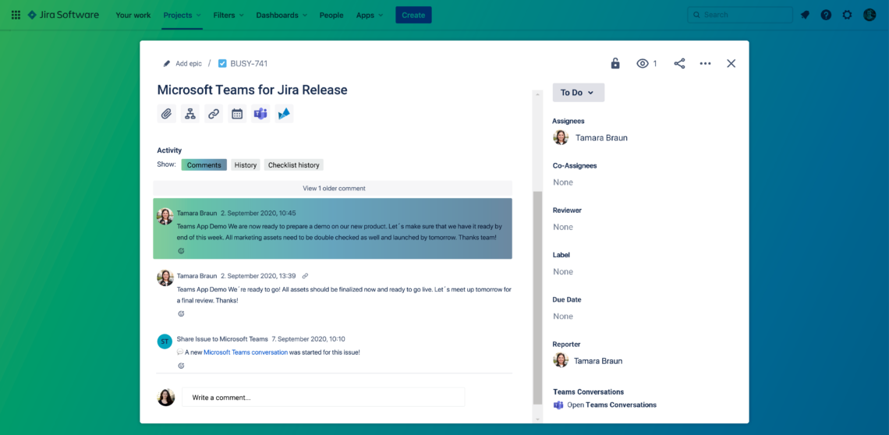Click the add child issue hierarchy icon

tap(190, 114)
